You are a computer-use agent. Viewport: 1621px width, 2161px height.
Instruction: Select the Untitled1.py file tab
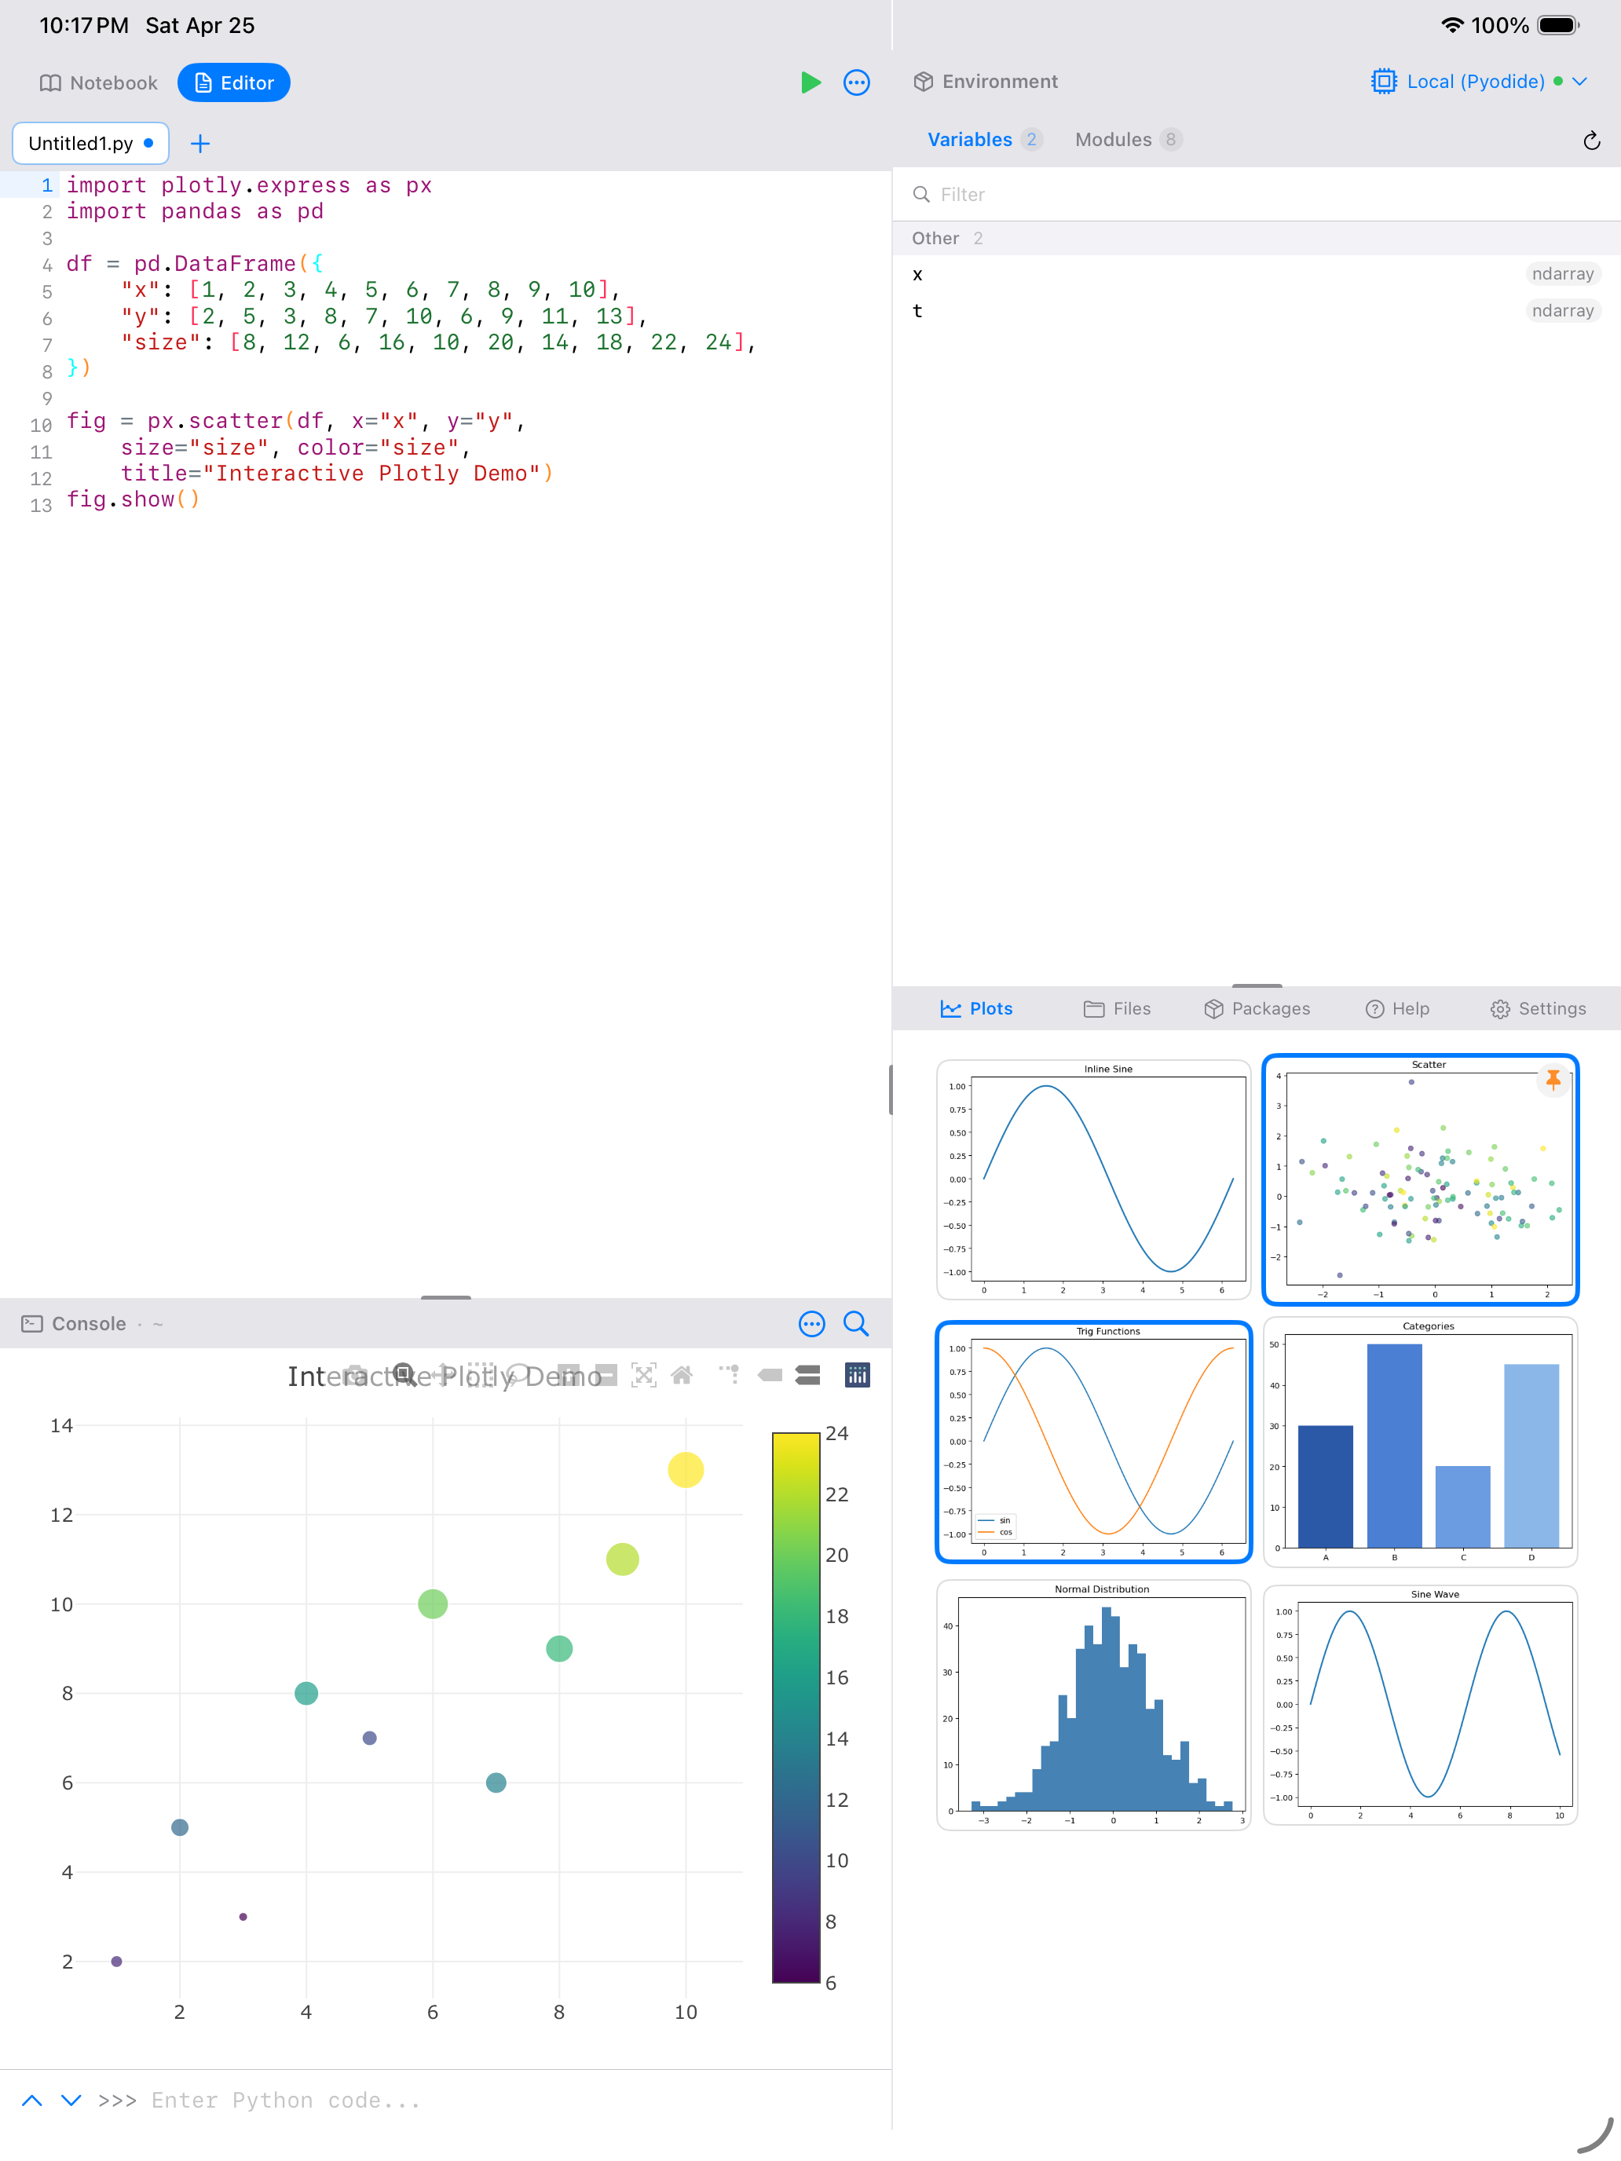[91, 144]
